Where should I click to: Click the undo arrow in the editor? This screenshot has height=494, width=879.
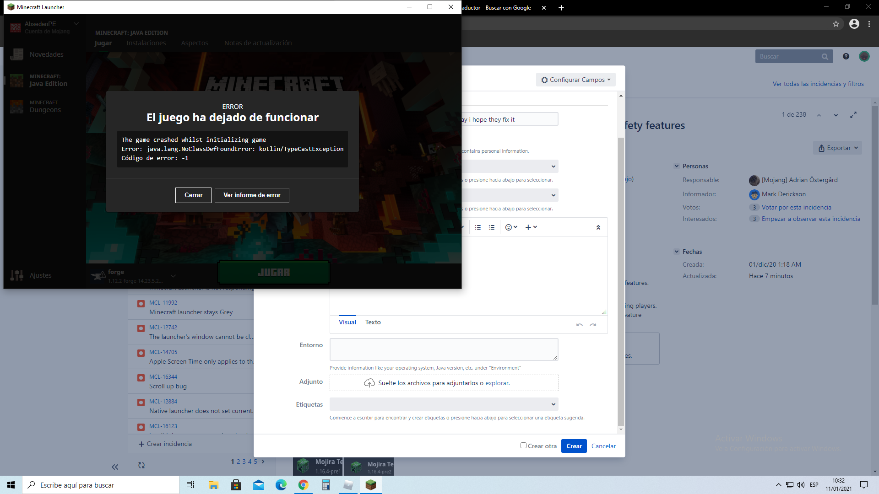pyautogui.click(x=579, y=325)
